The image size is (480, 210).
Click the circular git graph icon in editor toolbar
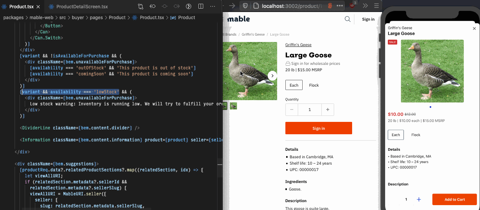(189, 6)
